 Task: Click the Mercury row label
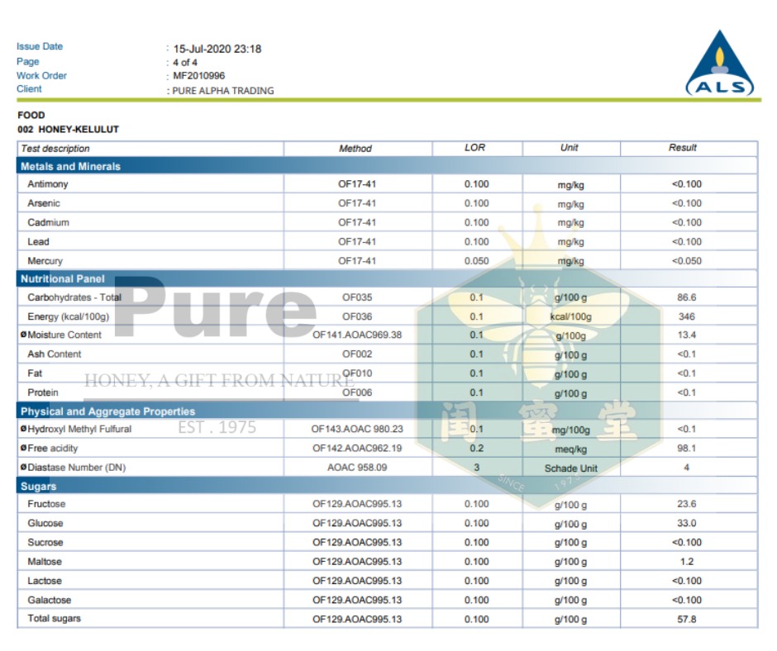tap(45, 261)
